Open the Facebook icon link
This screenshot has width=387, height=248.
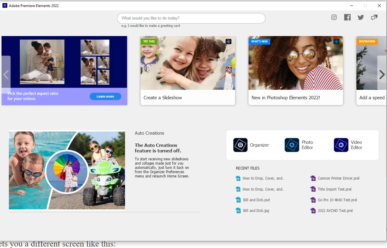[x=347, y=17]
